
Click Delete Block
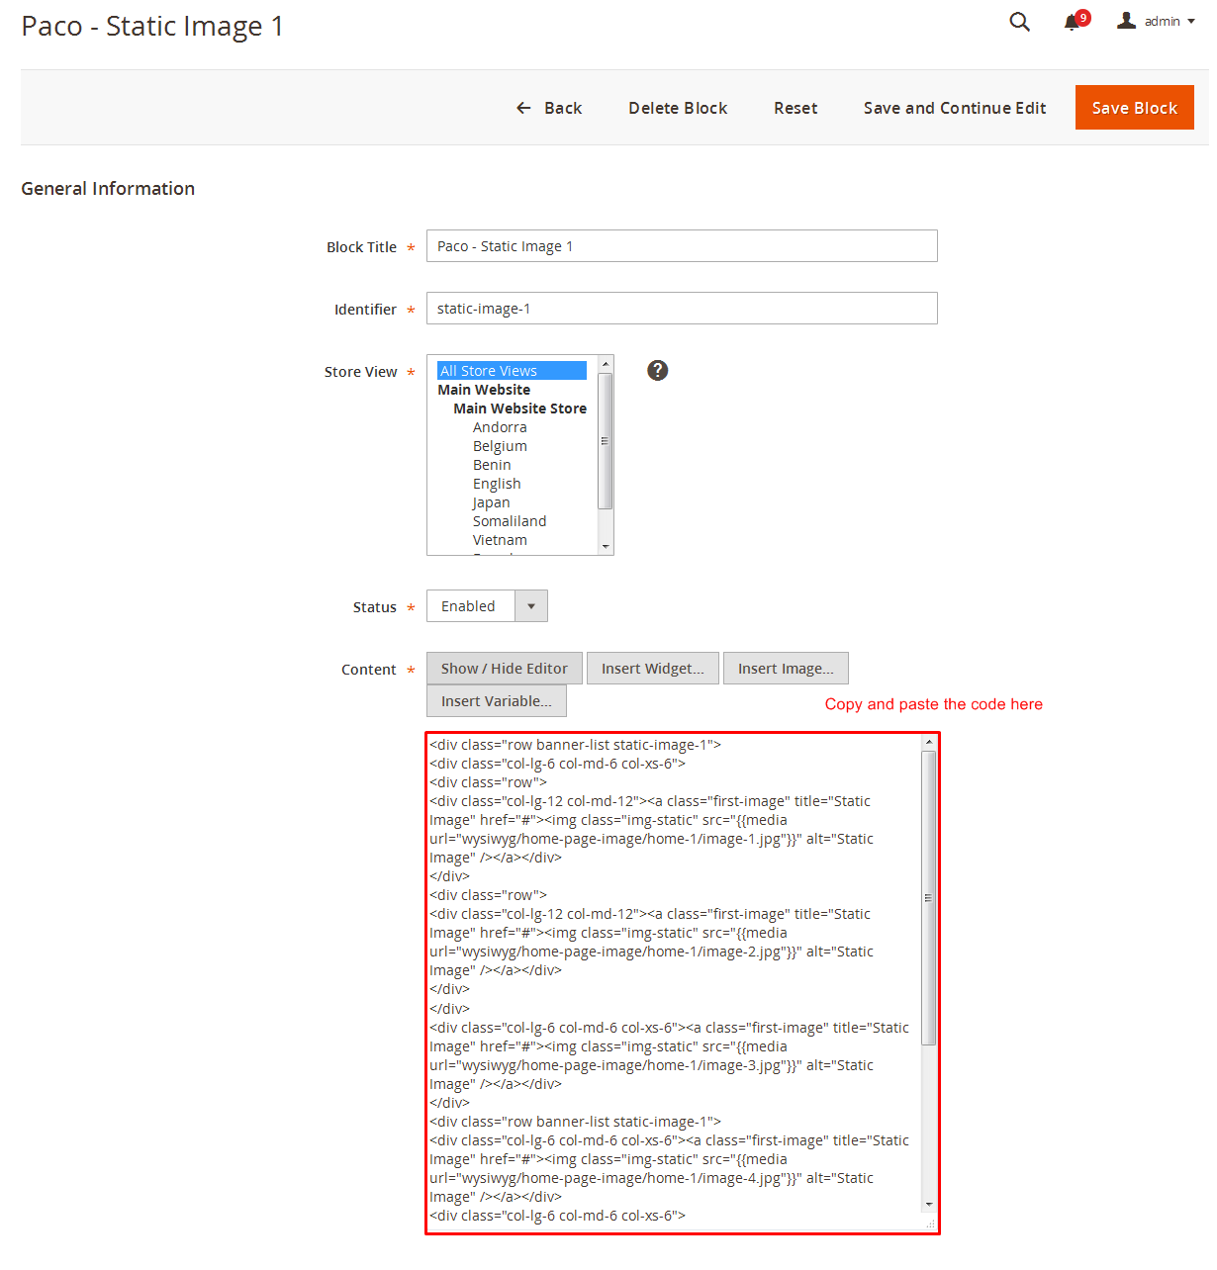678,108
